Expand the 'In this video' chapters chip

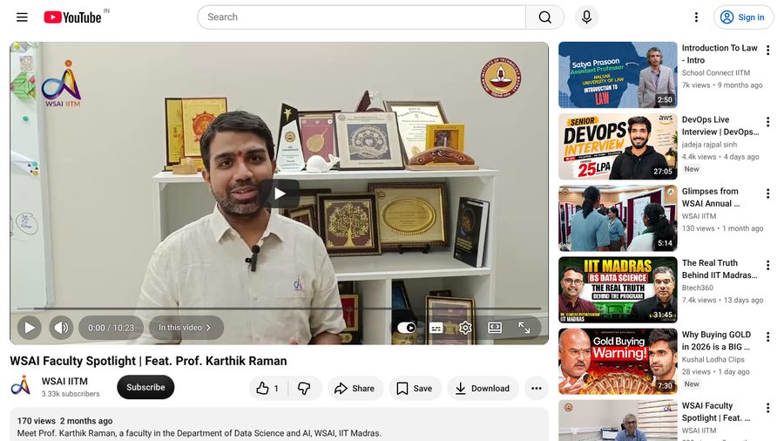(x=186, y=328)
